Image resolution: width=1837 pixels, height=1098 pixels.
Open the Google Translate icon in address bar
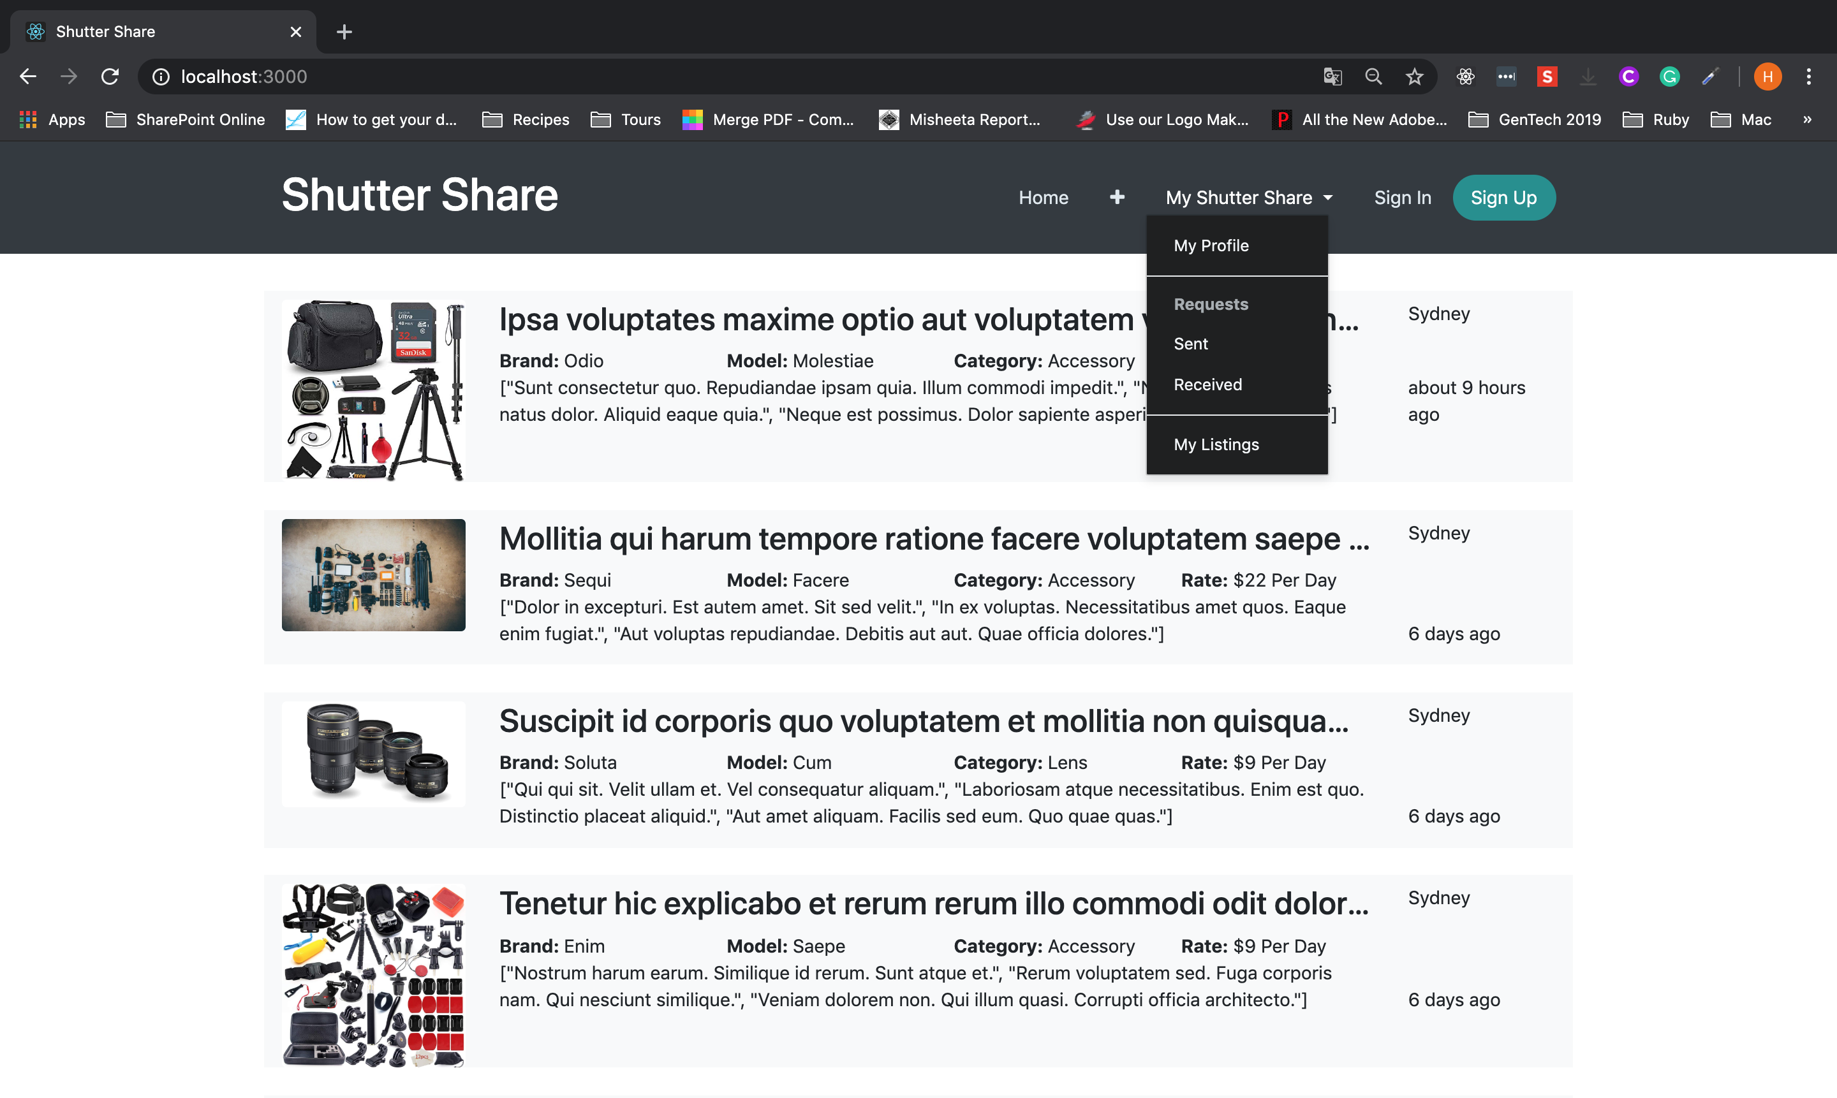point(1332,77)
